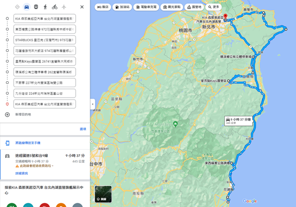Click the 9 小時 37 分鐘 route label on map

(x=239, y=121)
